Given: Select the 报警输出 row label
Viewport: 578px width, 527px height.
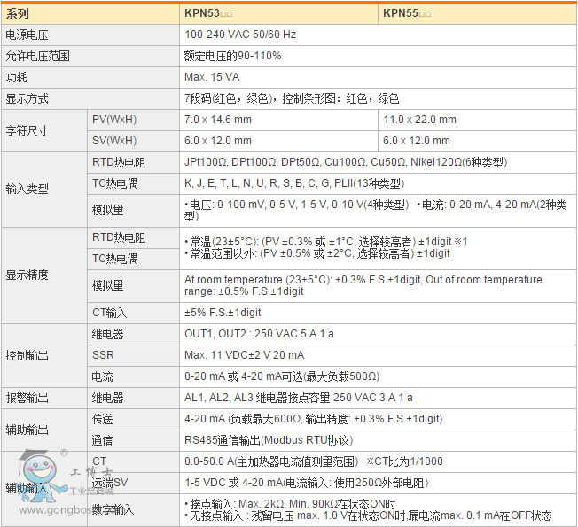Looking at the screenshot, I should pyautogui.click(x=27, y=398).
